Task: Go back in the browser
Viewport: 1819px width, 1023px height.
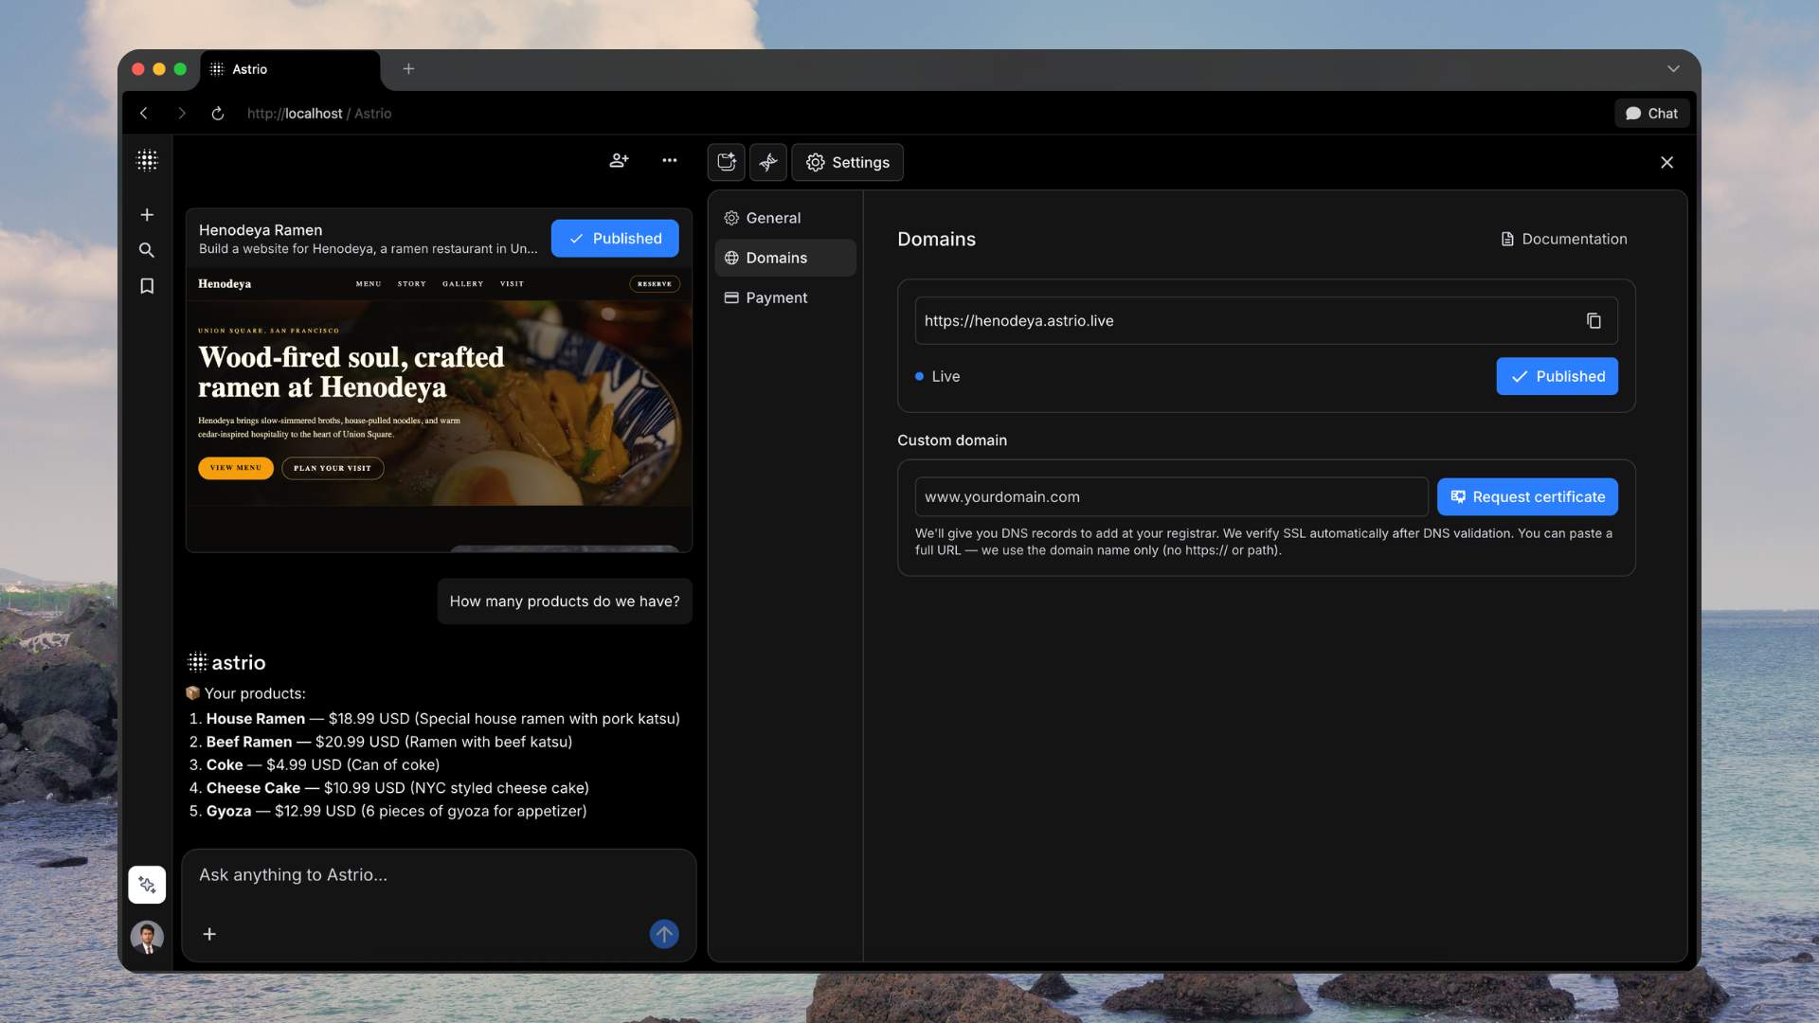Action: click(144, 113)
